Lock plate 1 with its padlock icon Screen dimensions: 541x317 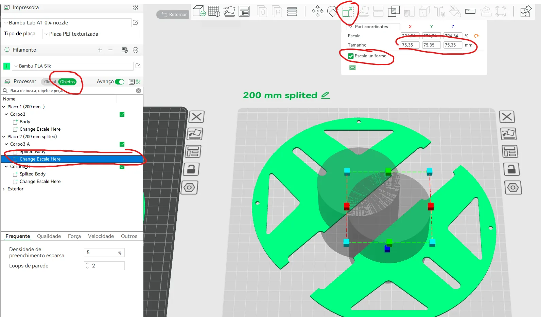point(191,169)
